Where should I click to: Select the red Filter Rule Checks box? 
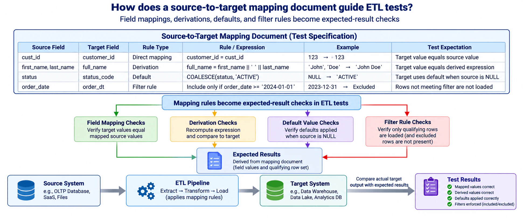407,132
